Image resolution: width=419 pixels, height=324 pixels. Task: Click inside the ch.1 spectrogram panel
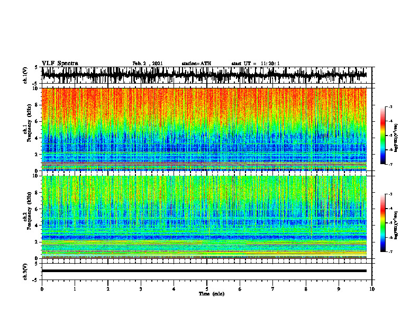(204, 129)
